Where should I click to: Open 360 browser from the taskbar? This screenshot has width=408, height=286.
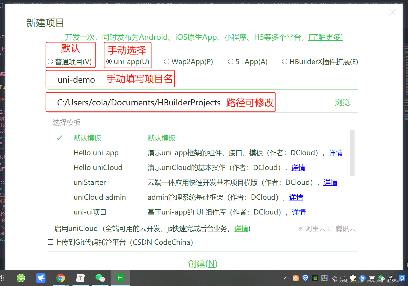pos(21,278)
